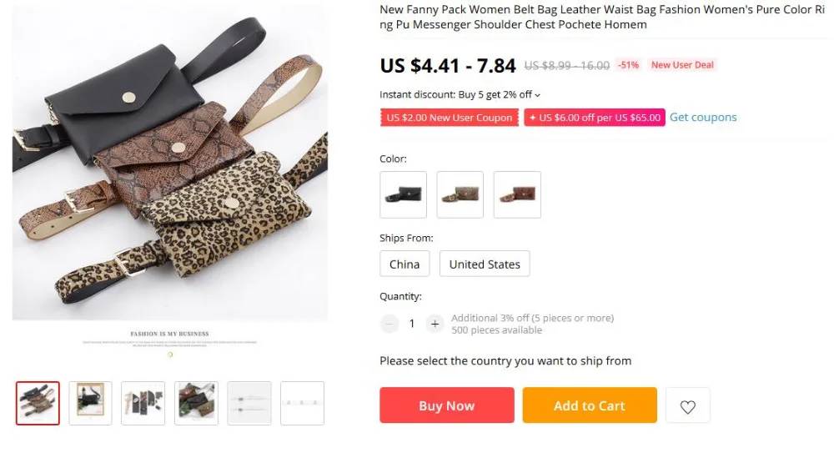This screenshot has height=453, width=834.
Task: Open the US $2.00 New User Coupon
Action: click(x=449, y=118)
